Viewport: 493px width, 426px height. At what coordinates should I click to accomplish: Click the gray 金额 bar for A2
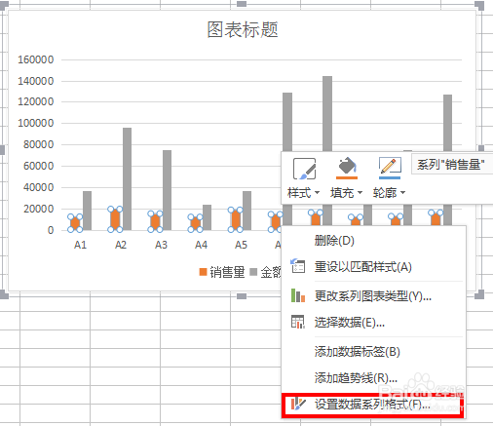pos(127,178)
